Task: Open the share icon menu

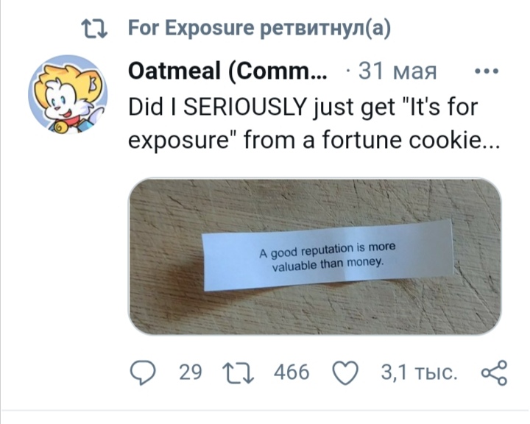Action: coord(494,372)
